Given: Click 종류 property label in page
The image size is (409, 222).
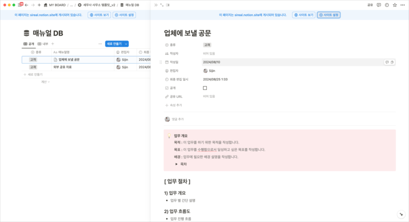Looking at the screenshot, I should point(171,45).
